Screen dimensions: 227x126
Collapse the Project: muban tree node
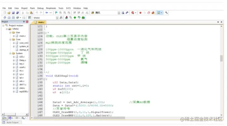click(x=3, y=25)
